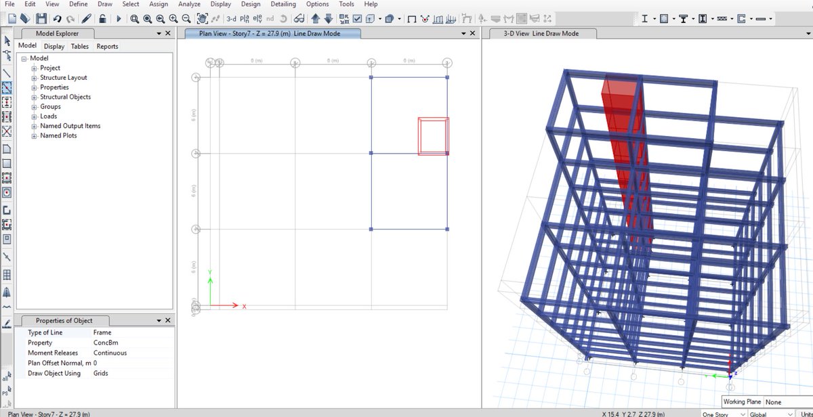Activate the Pan hand icon
This screenshot has height=417, width=813.
[203, 18]
